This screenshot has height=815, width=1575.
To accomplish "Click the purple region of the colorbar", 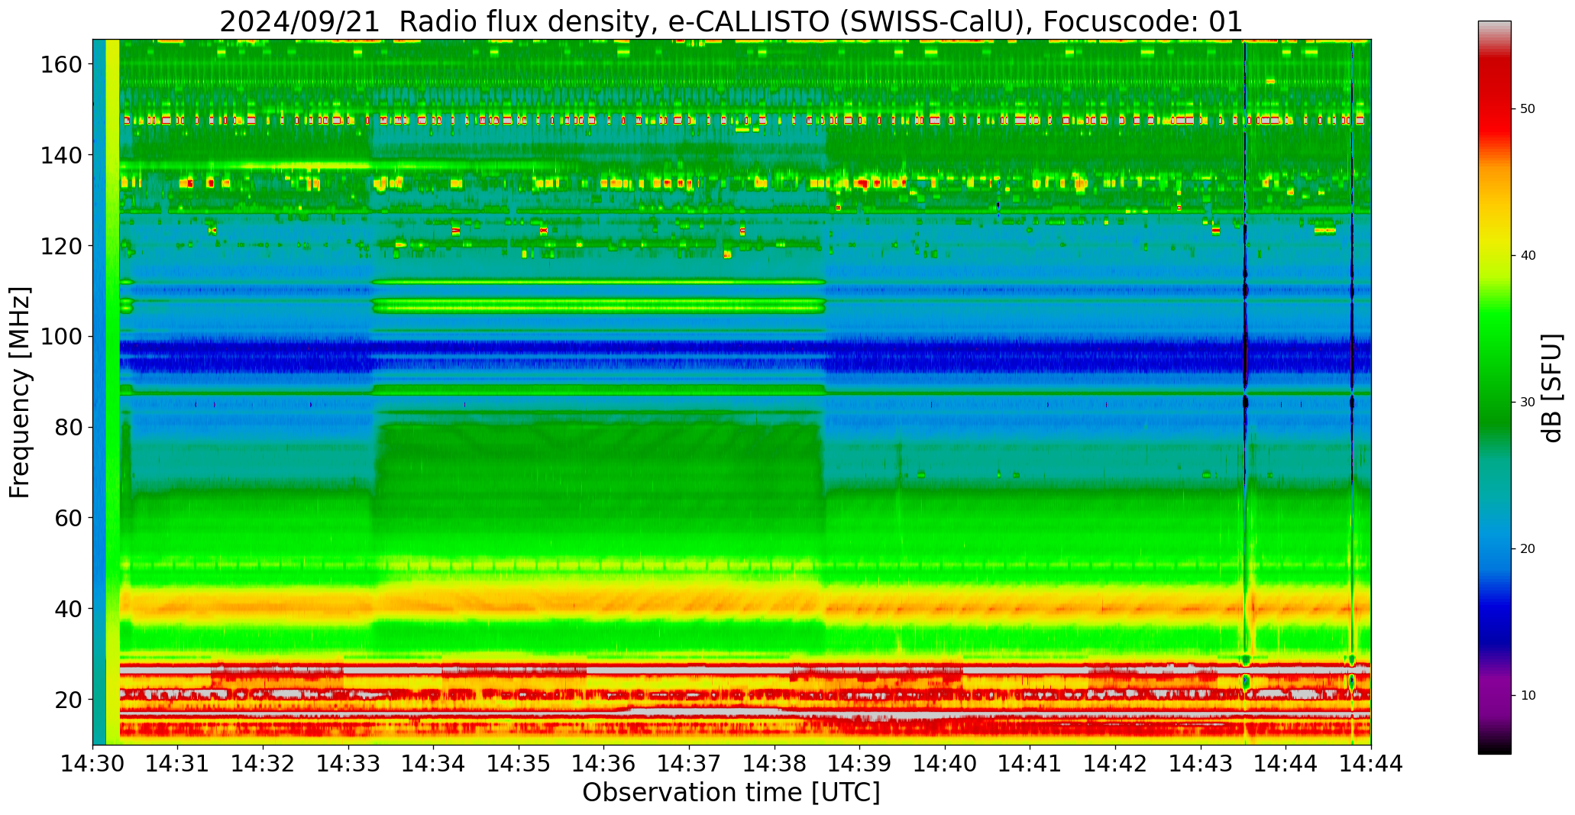I will [1494, 695].
